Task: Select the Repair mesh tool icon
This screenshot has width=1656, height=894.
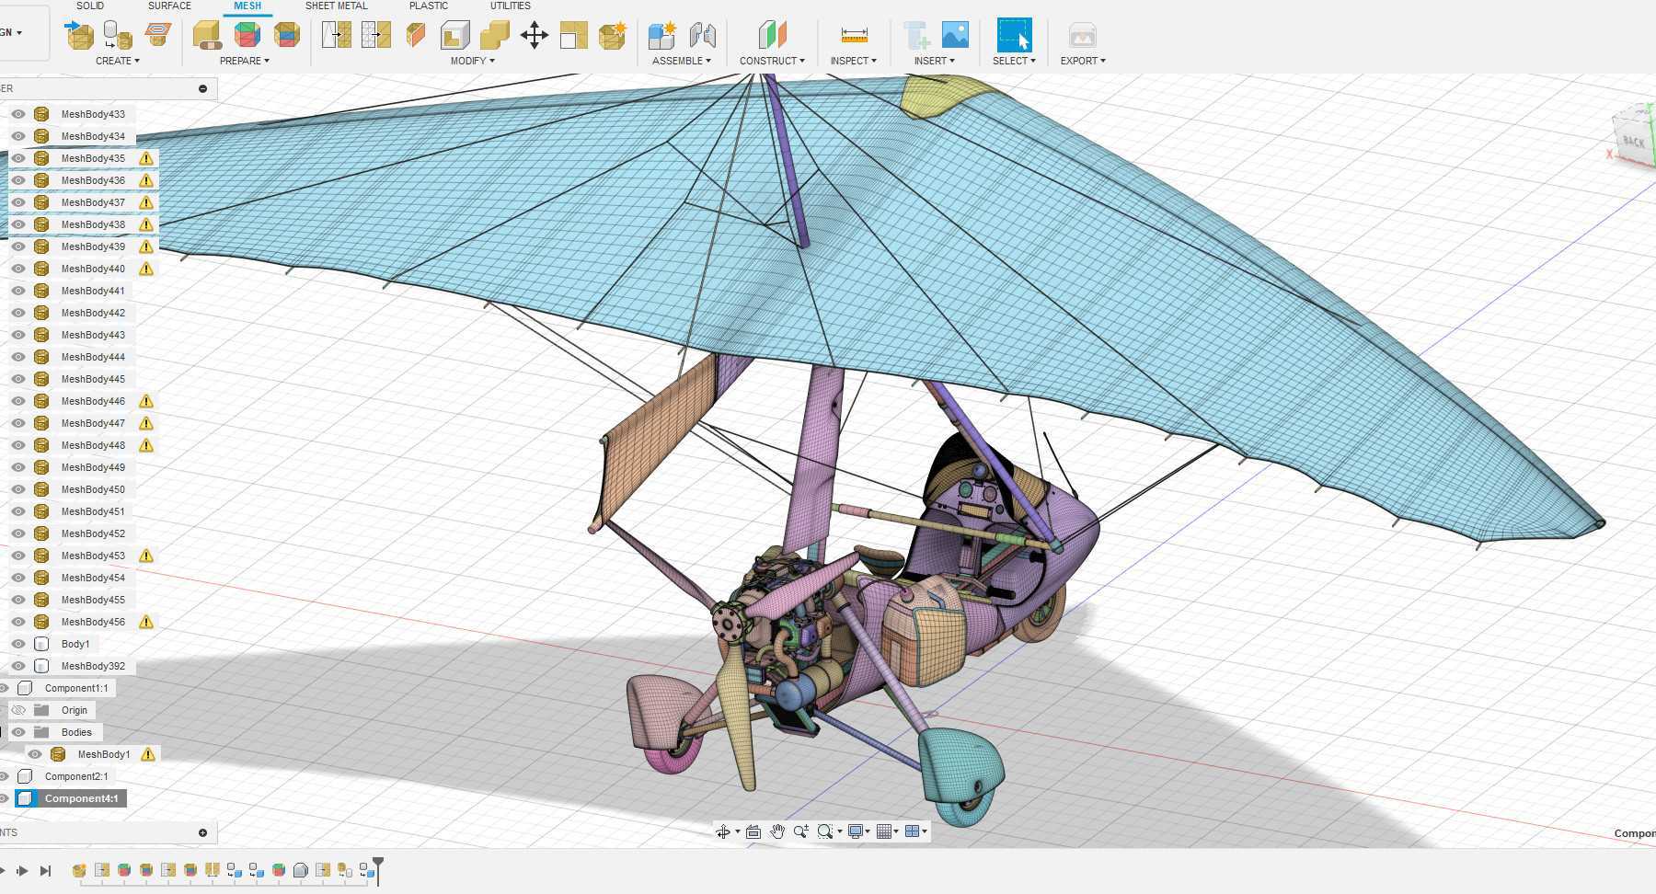Action: pyautogui.click(x=207, y=35)
